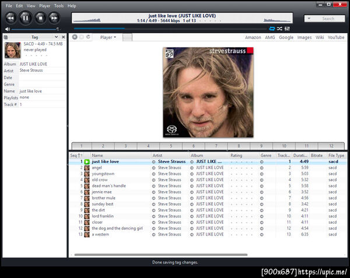Click album link icon in 'the dirt' row

192,210
